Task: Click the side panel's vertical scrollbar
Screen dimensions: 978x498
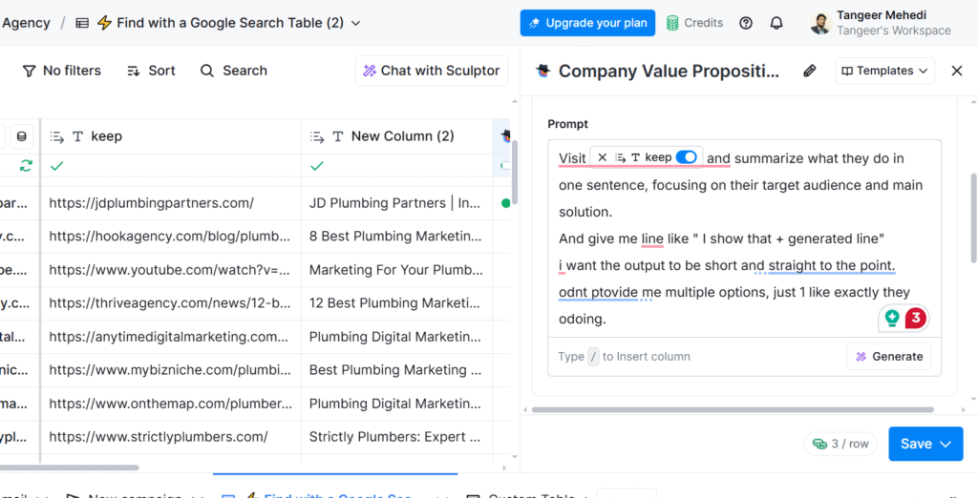Action: click(x=975, y=218)
